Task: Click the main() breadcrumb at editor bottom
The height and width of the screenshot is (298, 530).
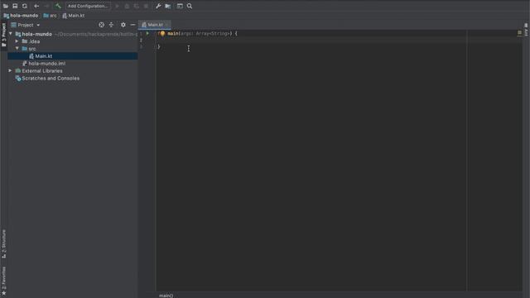Action: click(166, 296)
